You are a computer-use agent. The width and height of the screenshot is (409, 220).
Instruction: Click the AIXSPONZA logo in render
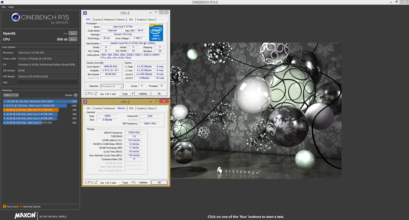pos(239,171)
